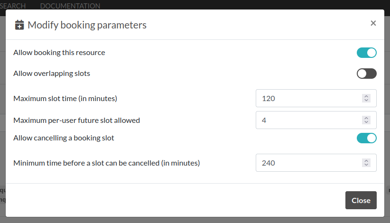The width and height of the screenshot is (390, 223).
Task: Open the DOCUMENTATION menu item
Action: point(70,6)
